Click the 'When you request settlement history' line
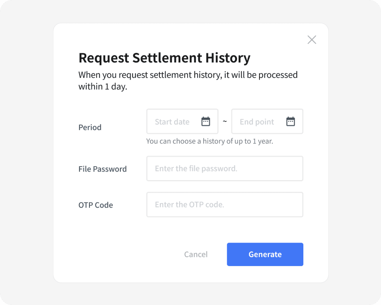The width and height of the screenshot is (381, 305). click(188, 75)
